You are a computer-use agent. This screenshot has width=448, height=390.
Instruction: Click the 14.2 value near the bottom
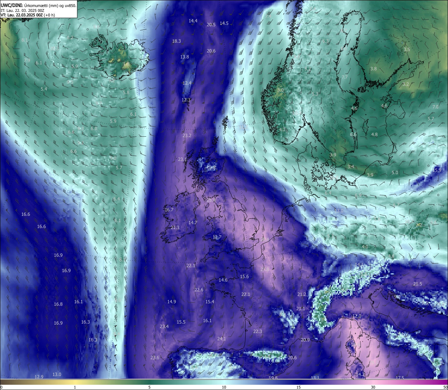360,375
